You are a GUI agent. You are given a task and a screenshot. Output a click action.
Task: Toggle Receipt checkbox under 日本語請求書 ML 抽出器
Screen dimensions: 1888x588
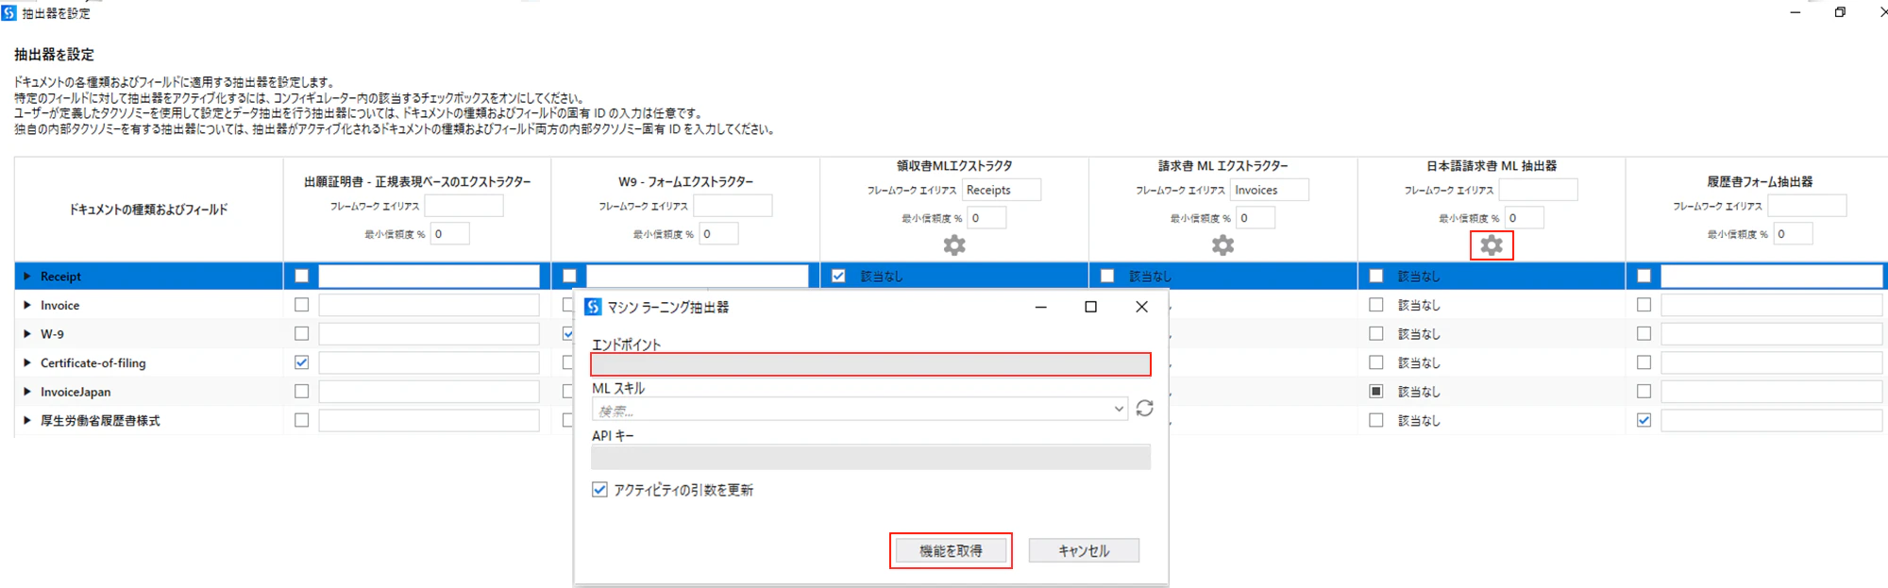(x=1375, y=276)
